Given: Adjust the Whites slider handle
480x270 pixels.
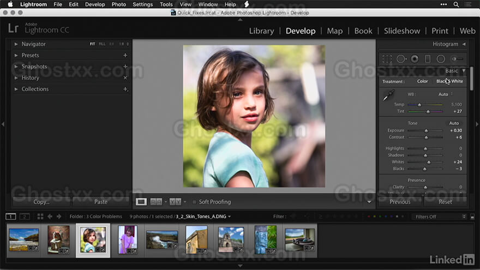Looking at the screenshot, I should pos(429,162).
